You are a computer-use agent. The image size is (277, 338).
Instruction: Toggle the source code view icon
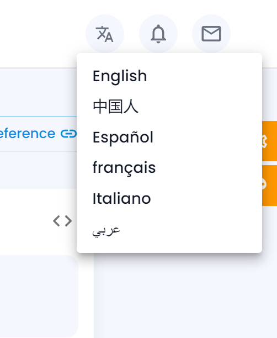(x=62, y=221)
